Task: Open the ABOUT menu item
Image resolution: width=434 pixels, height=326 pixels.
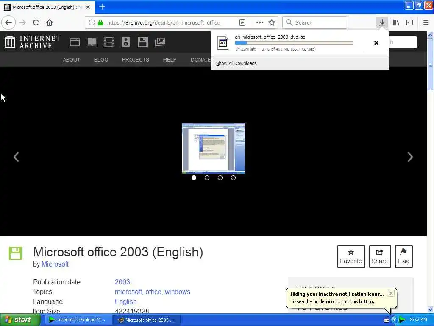Action: point(71,59)
